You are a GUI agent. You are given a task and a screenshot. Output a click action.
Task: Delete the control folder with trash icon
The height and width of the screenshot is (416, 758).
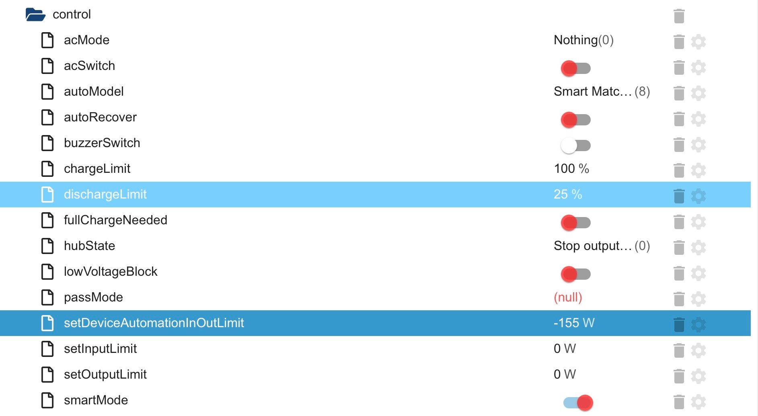pyautogui.click(x=679, y=16)
